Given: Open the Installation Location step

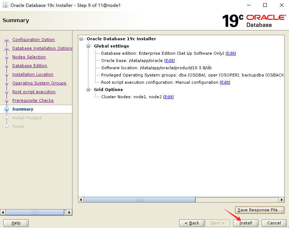Looking at the screenshot, I should click(33, 74).
